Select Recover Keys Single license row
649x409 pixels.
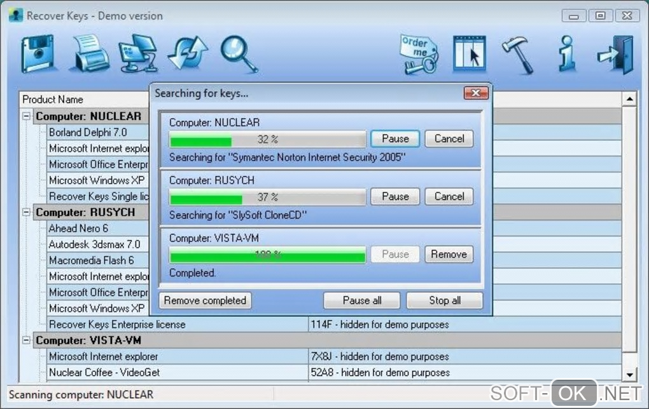[x=99, y=197]
